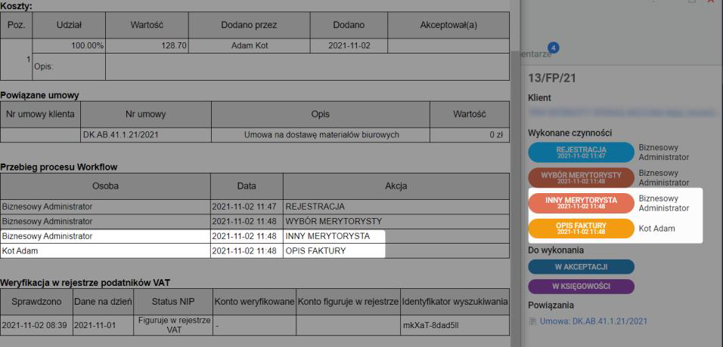The image size is (723, 347).
Task: Click 'Klient' label in side panel
Action: 539,98
